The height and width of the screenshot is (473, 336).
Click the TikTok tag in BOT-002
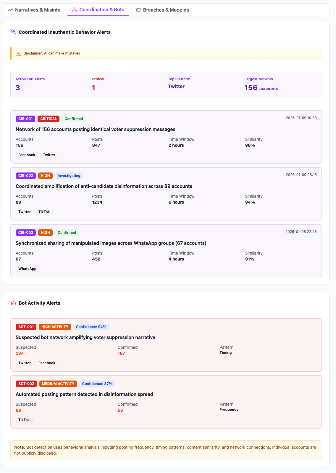click(x=24, y=420)
